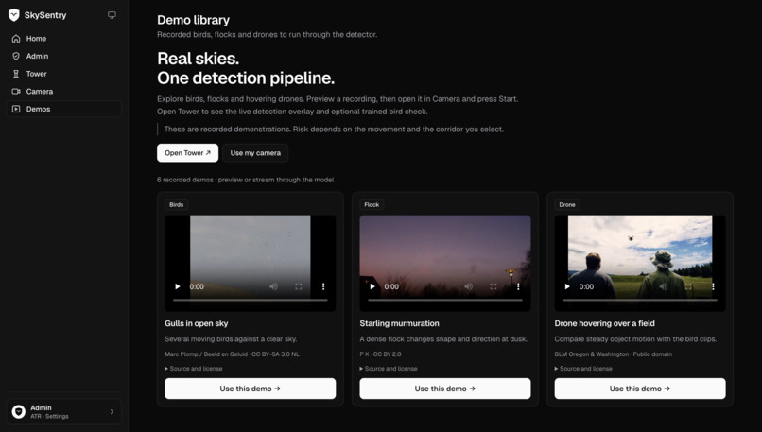Image resolution: width=762 pixels, height=432 pixels.
Task: Use this demo for Drone hovering
Action: coord(640,389)
